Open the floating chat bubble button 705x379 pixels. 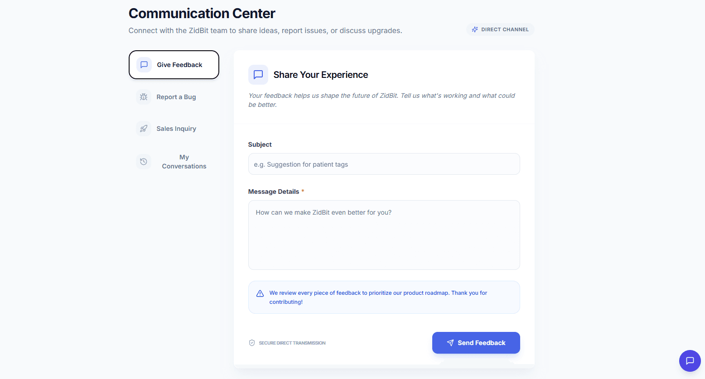690,361
